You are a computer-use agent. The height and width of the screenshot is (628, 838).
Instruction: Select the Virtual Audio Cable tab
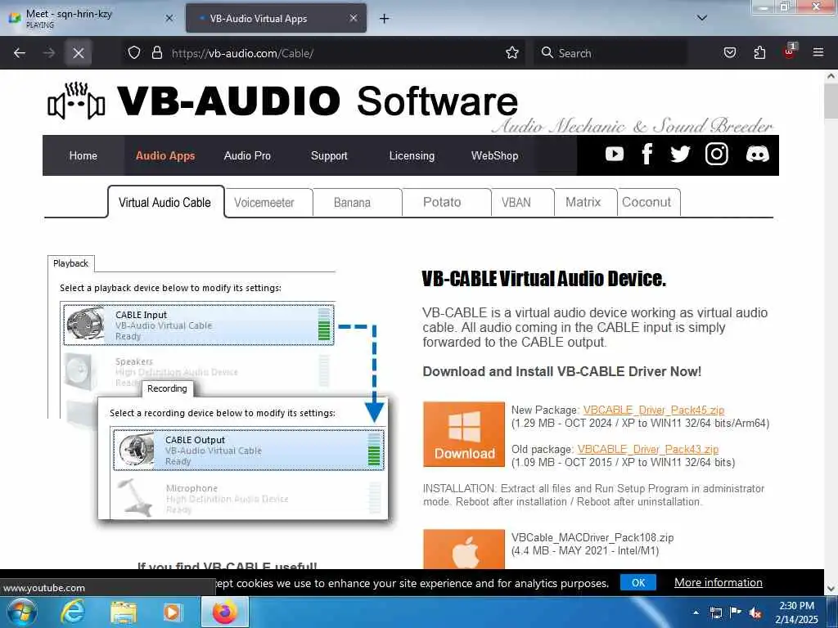165,203
